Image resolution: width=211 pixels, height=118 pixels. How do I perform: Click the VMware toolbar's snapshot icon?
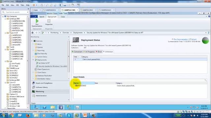point(47,5)
